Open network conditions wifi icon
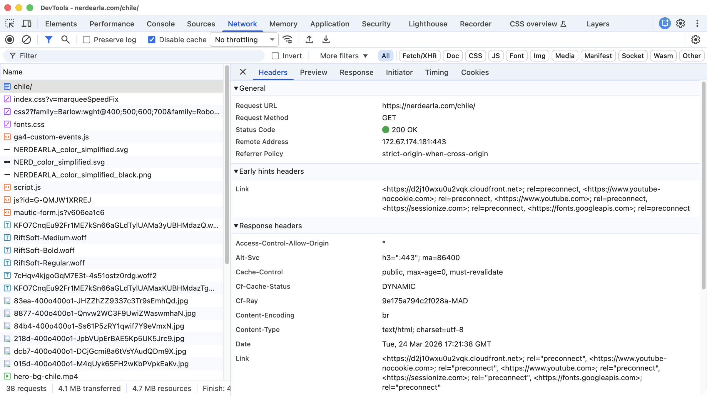 287,40
